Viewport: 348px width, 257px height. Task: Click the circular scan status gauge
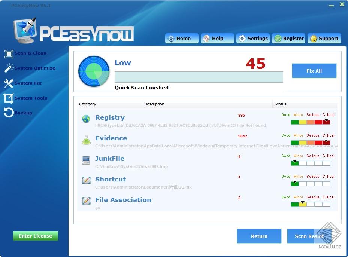93,71
